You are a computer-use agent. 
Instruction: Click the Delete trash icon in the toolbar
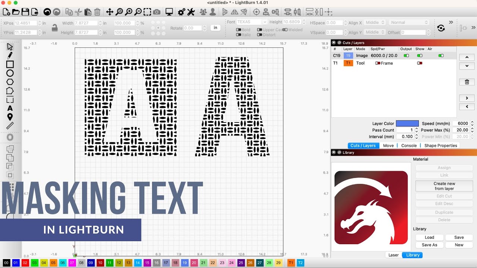click(x=97, y=12)
